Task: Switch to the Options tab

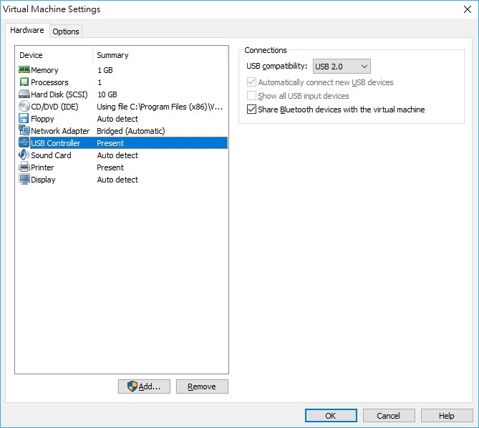Action: coord(66,31)
